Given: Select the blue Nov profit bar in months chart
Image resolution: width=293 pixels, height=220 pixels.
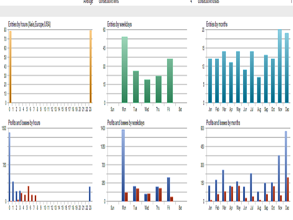Looking at the screenshot, I should pos(279,178).
